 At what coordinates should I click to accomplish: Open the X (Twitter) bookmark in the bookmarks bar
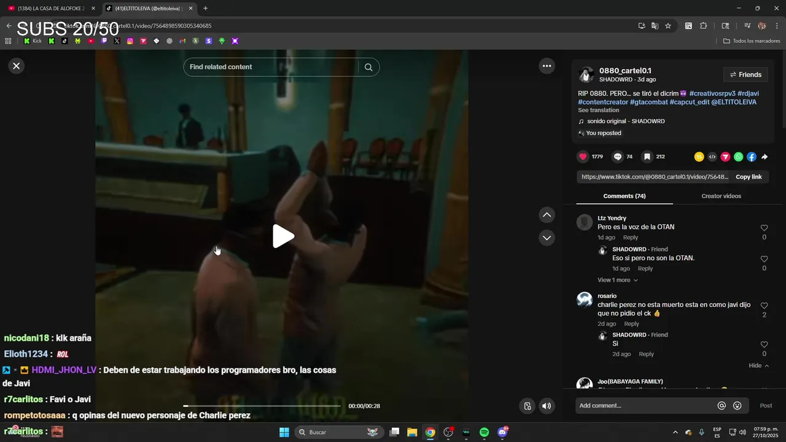(x=117, y=41)
